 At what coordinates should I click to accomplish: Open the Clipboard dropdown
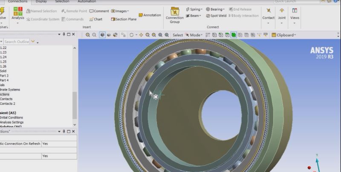284,35
